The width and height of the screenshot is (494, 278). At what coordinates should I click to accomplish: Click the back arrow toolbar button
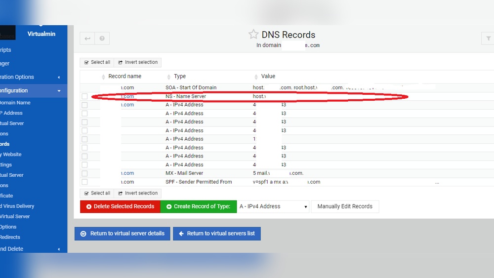click(x=87, y=39)
